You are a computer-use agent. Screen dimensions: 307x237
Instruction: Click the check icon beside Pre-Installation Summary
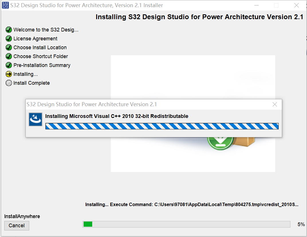pyautogui.click(x=9, y=65)
